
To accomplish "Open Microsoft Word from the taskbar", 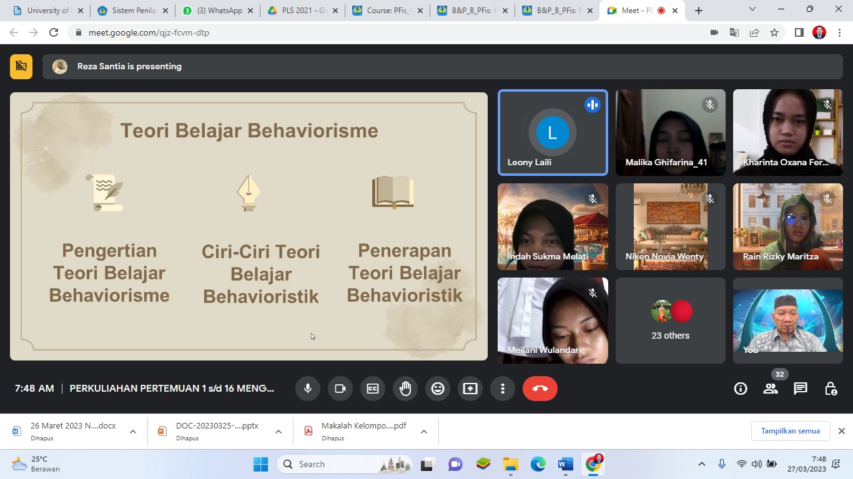I will (x=566, y=464).
